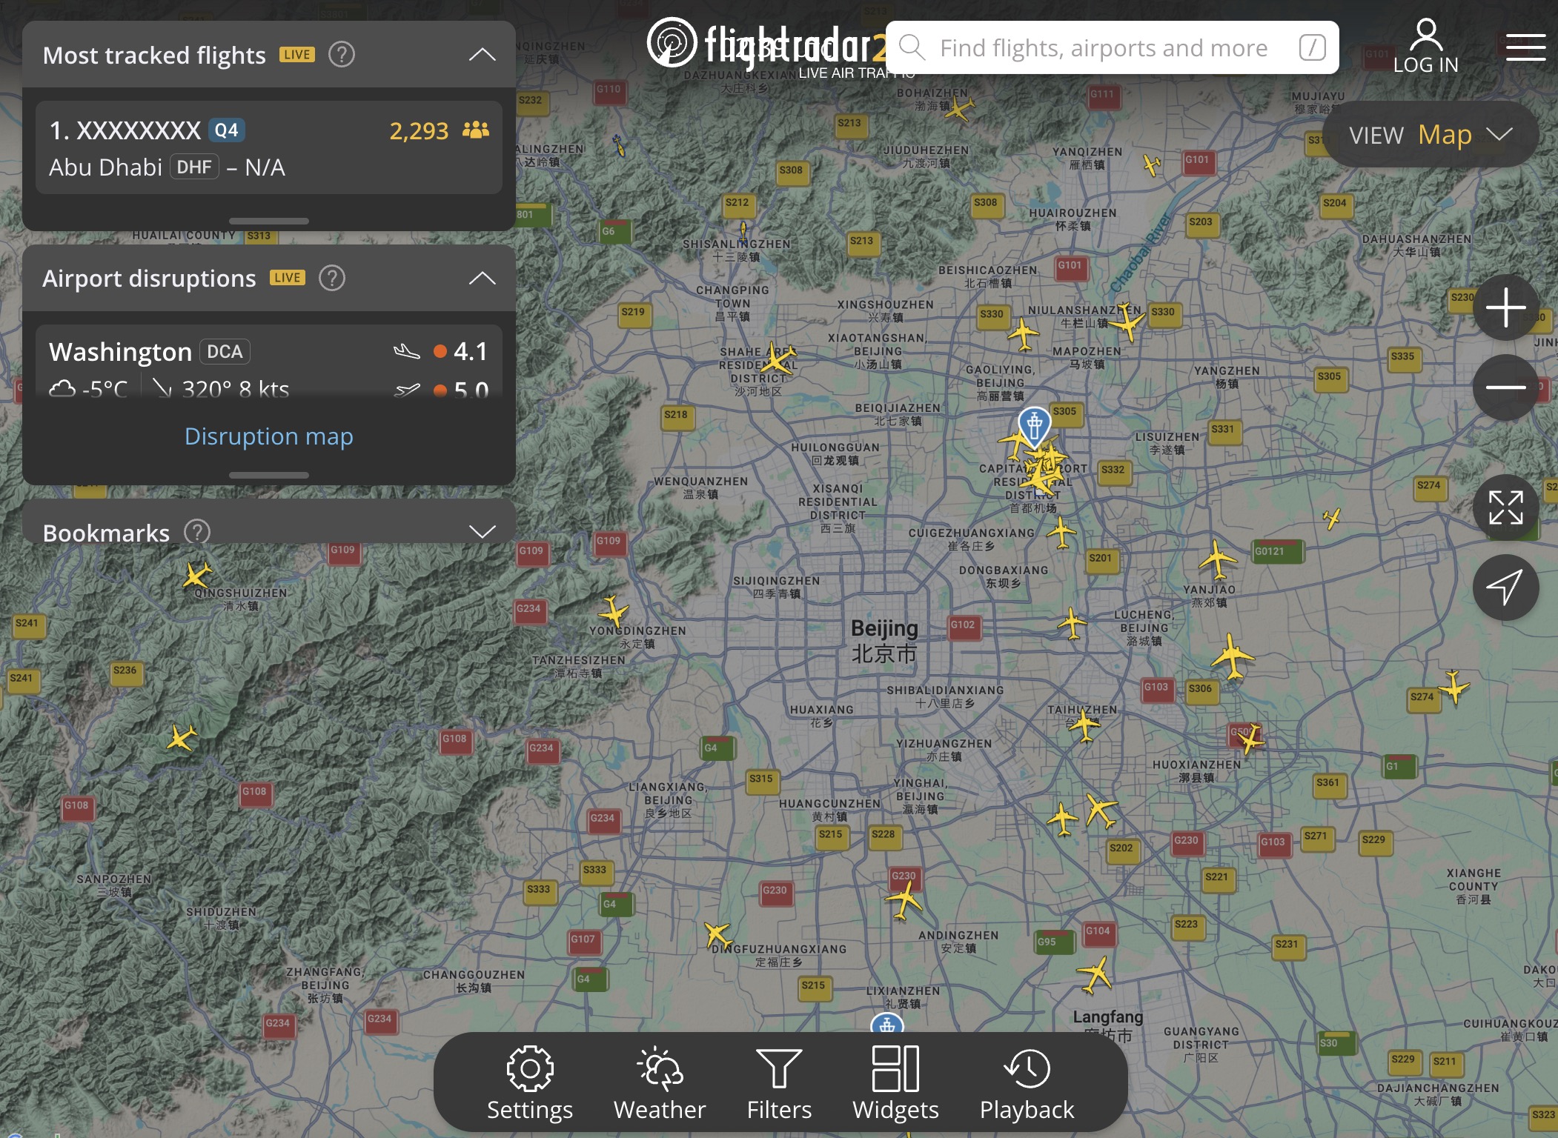Open the Filters funnel icon

click(x=779, y=1083)
